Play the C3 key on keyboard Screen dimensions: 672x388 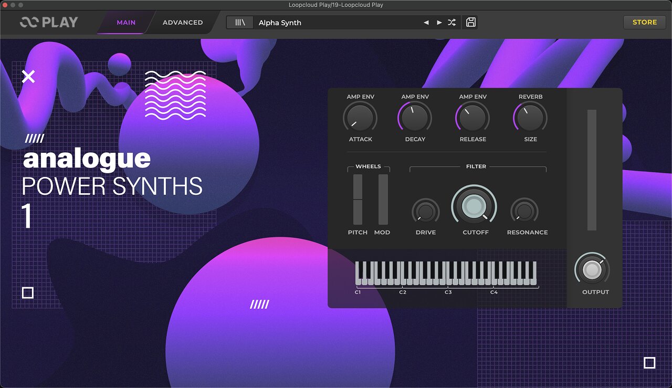[x=449, y=281]
